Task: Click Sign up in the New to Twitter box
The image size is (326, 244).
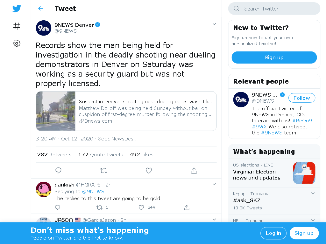Action: point(274,58)
